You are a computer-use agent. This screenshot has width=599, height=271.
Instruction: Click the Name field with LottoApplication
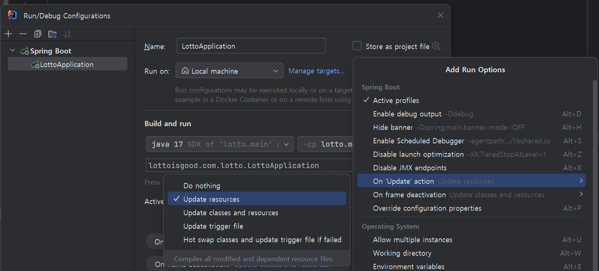pos(251,46)
